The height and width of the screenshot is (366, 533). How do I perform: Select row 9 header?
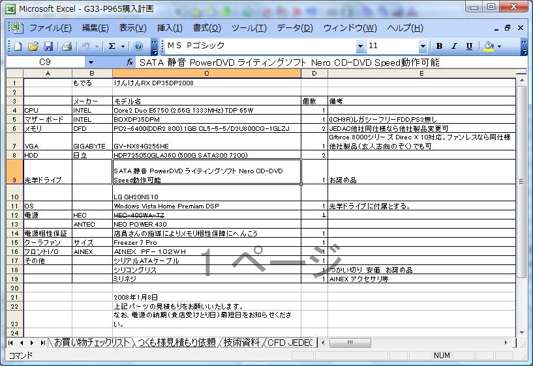point(14,172)
